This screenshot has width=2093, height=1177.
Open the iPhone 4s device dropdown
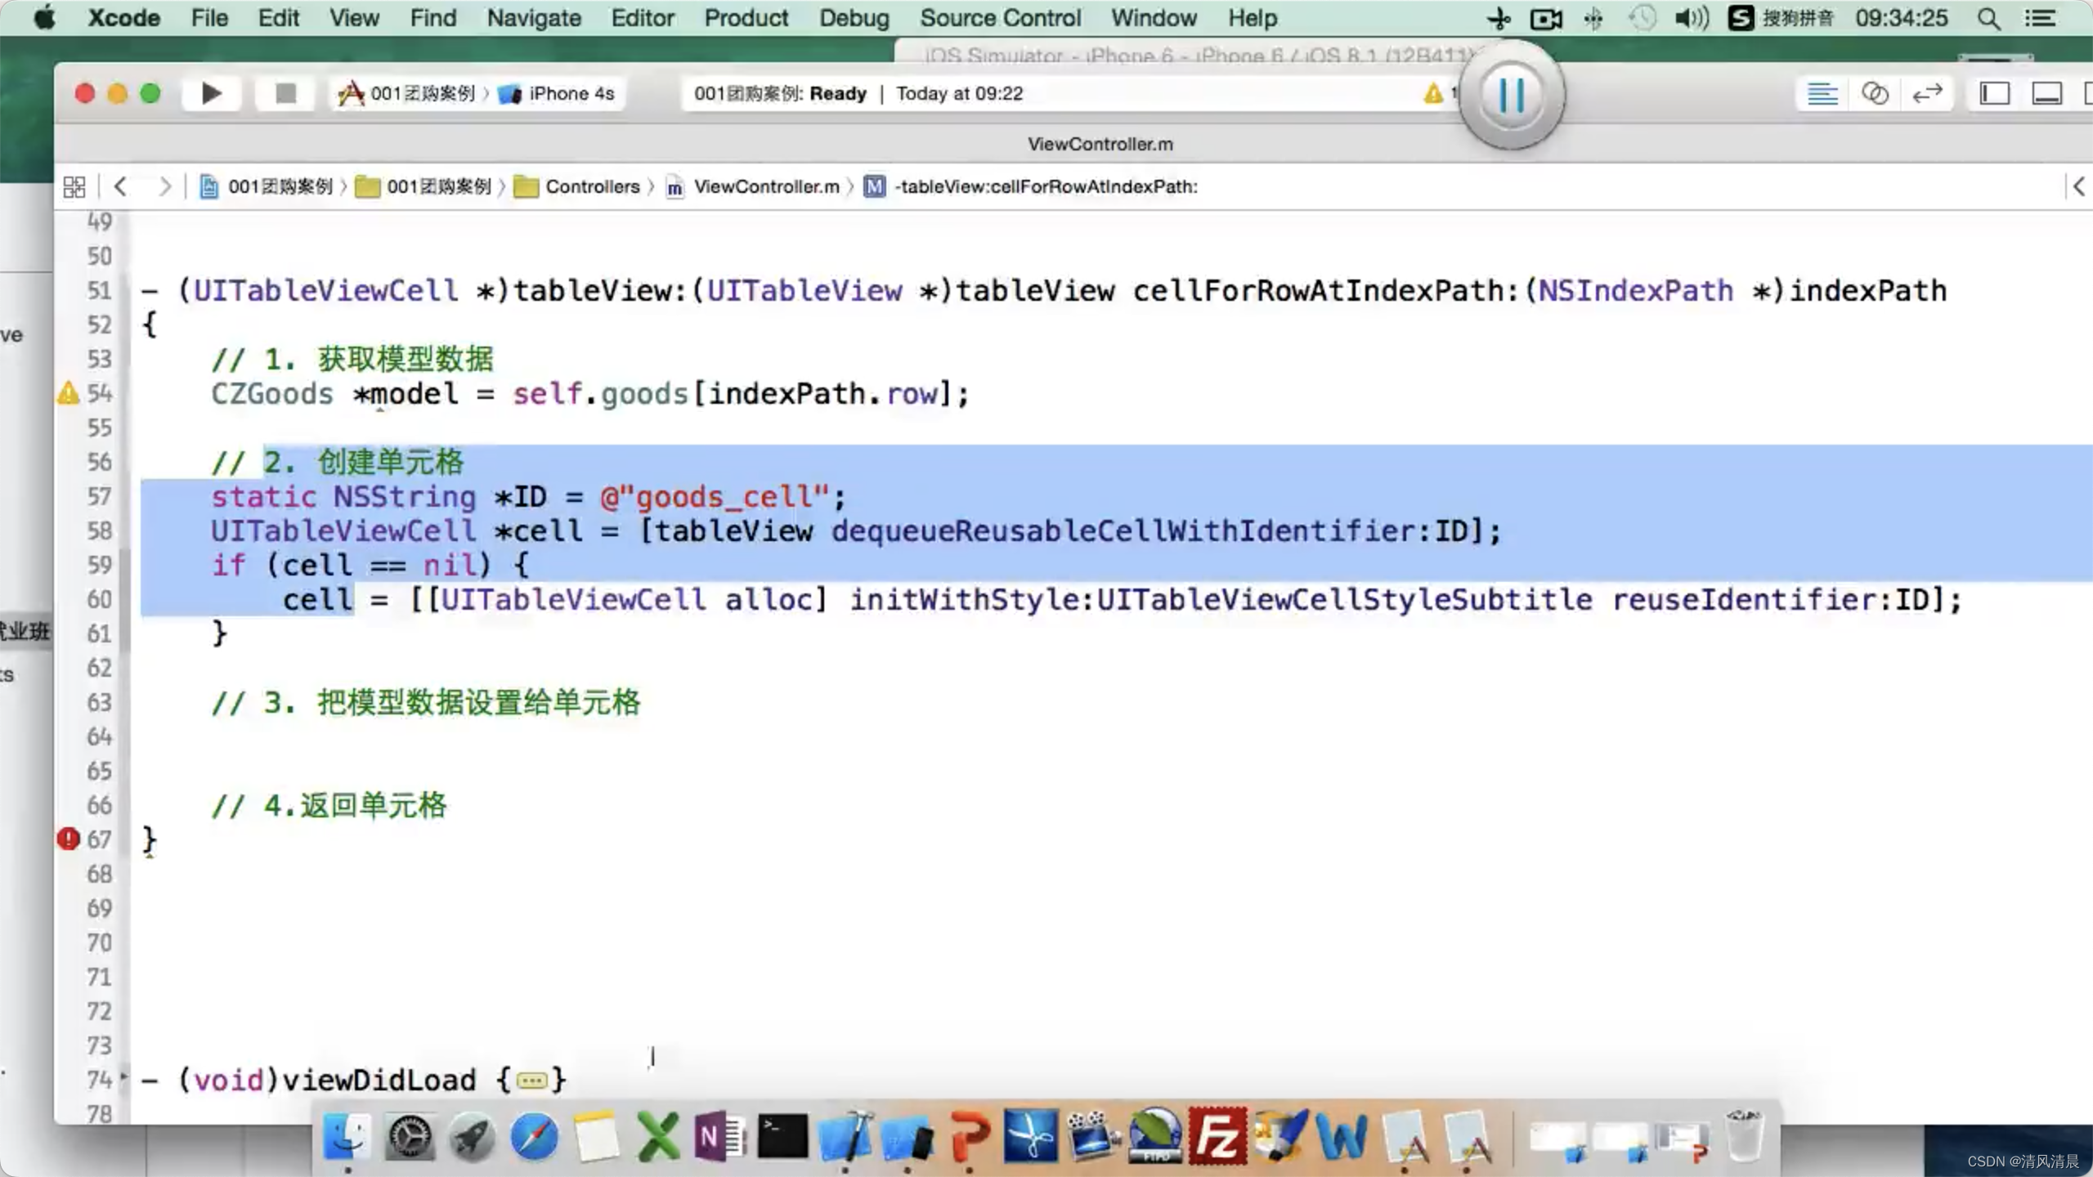click(x=570, y=93)
